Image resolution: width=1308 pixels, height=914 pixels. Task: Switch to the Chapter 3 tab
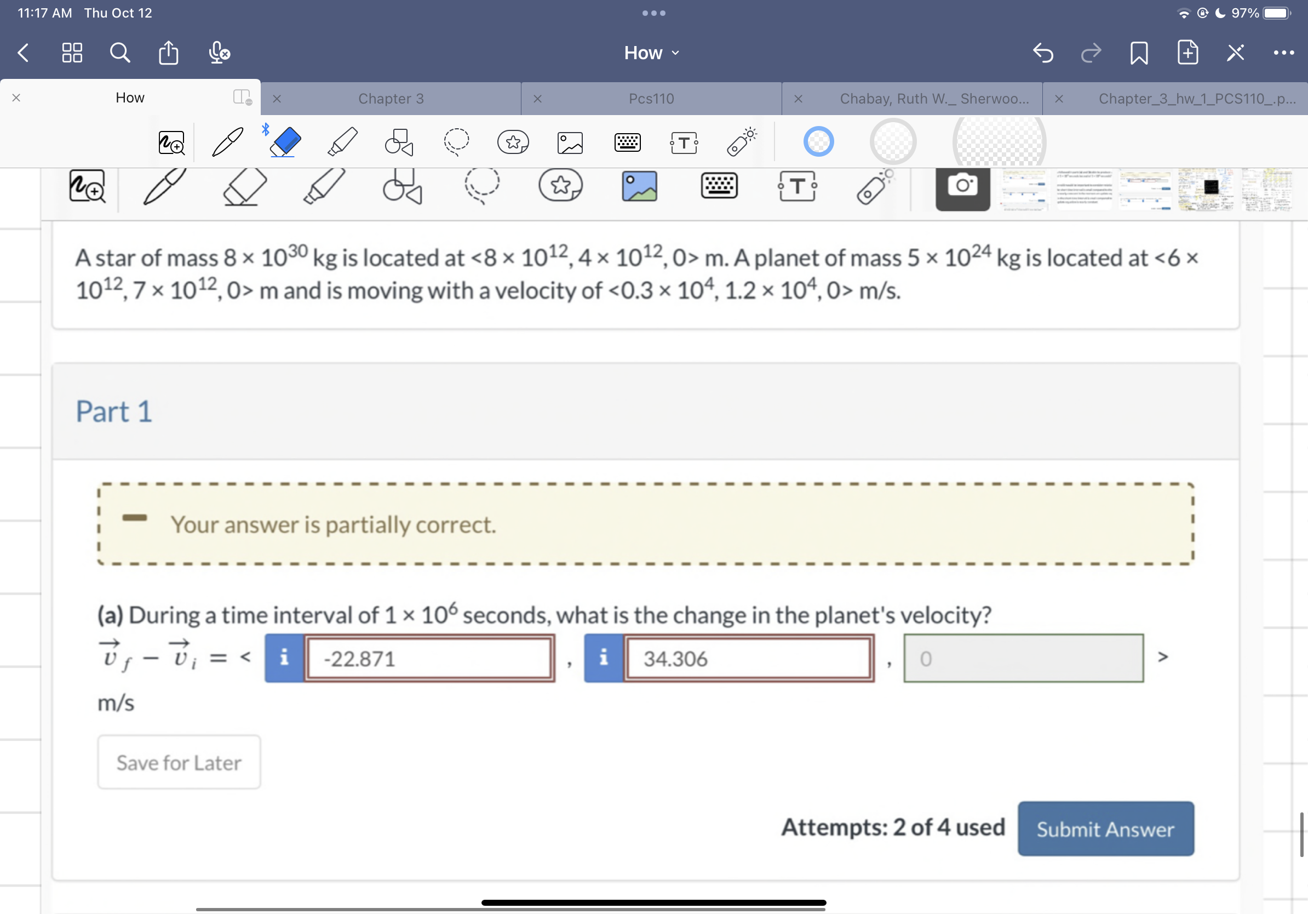pos(391,98)
